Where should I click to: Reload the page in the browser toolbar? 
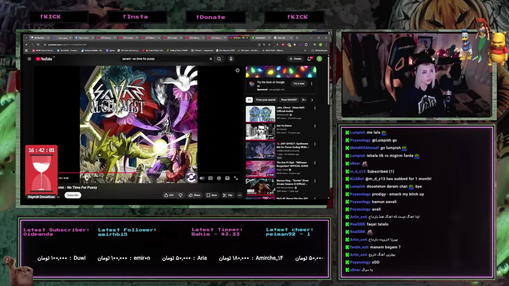pos(38,44)
